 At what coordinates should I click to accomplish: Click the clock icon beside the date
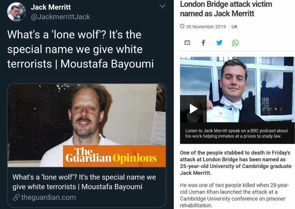182,26
